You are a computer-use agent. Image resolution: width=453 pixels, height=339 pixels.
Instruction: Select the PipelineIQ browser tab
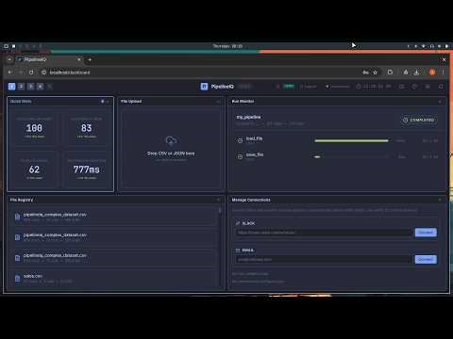tap(49, 59)
